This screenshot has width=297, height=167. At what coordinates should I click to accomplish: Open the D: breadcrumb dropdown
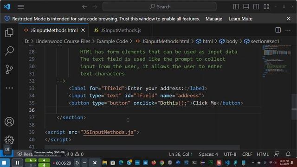pyautogui.click(x=27, y=41)
